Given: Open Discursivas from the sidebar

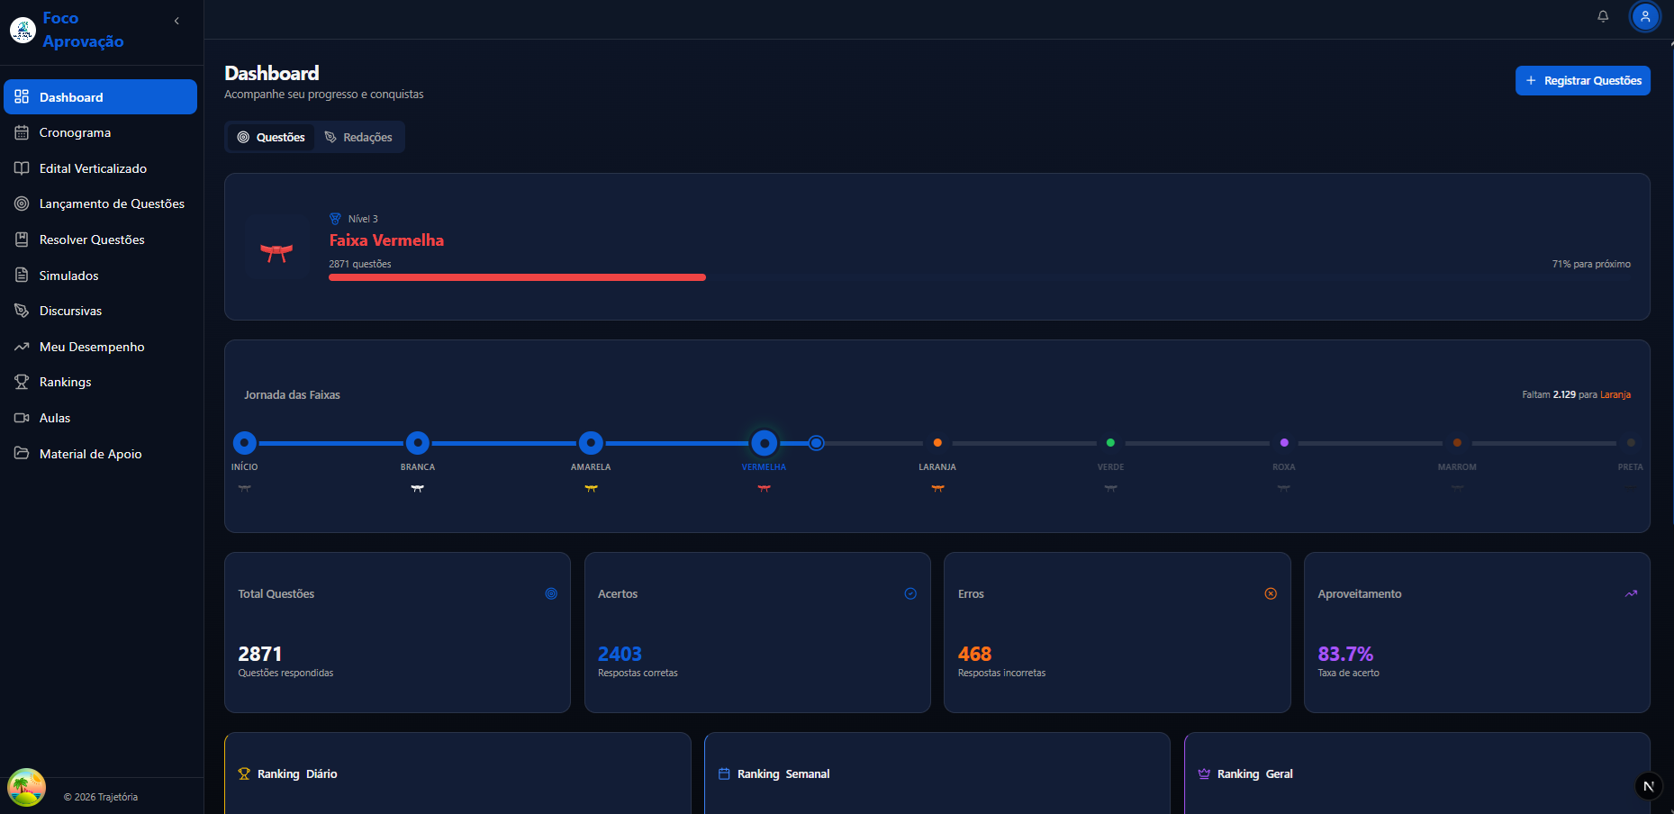Looking at the screenshot, I should [100, 311].
